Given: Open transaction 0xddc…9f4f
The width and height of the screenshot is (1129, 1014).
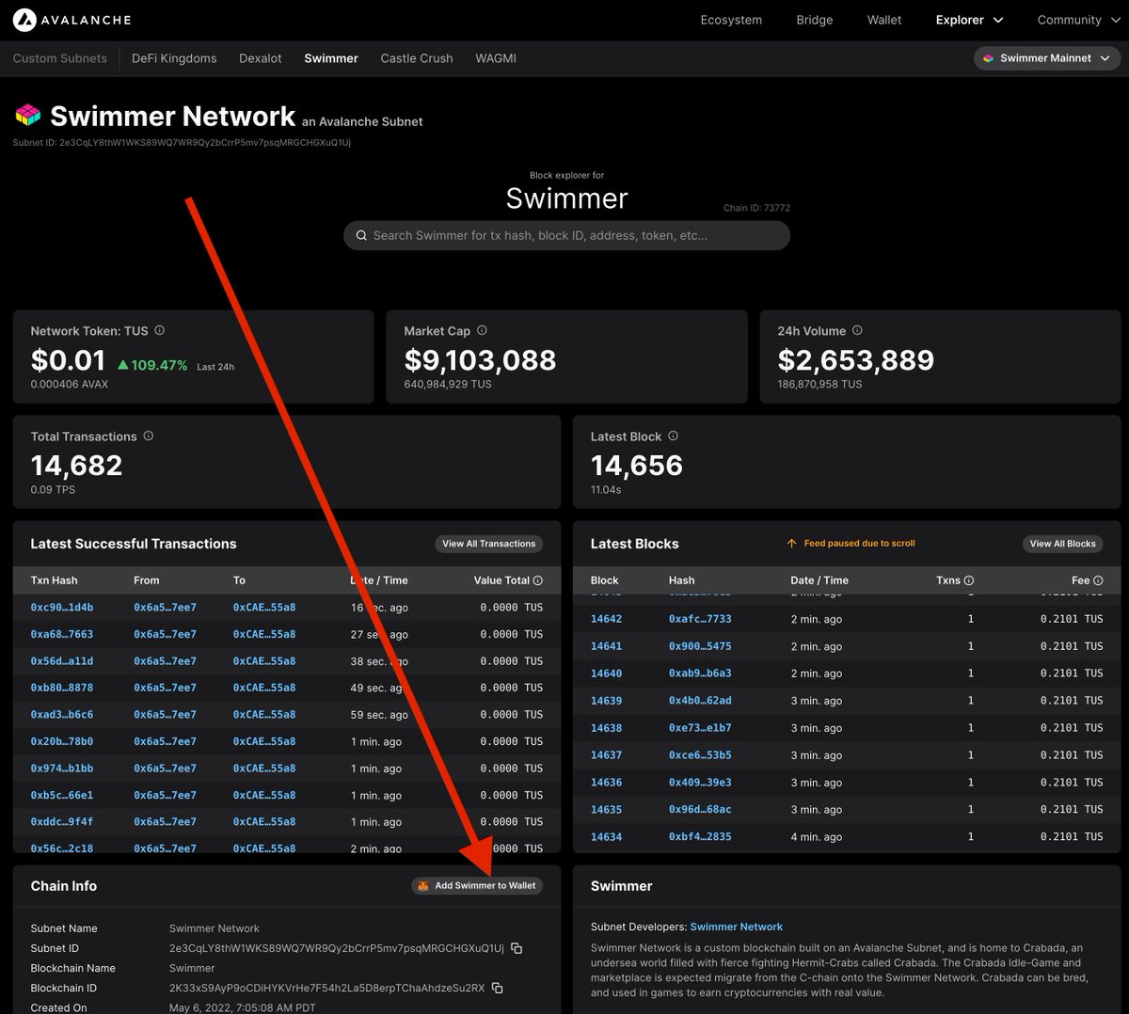Looking at the screenshot, I should [x=62, y=822].
